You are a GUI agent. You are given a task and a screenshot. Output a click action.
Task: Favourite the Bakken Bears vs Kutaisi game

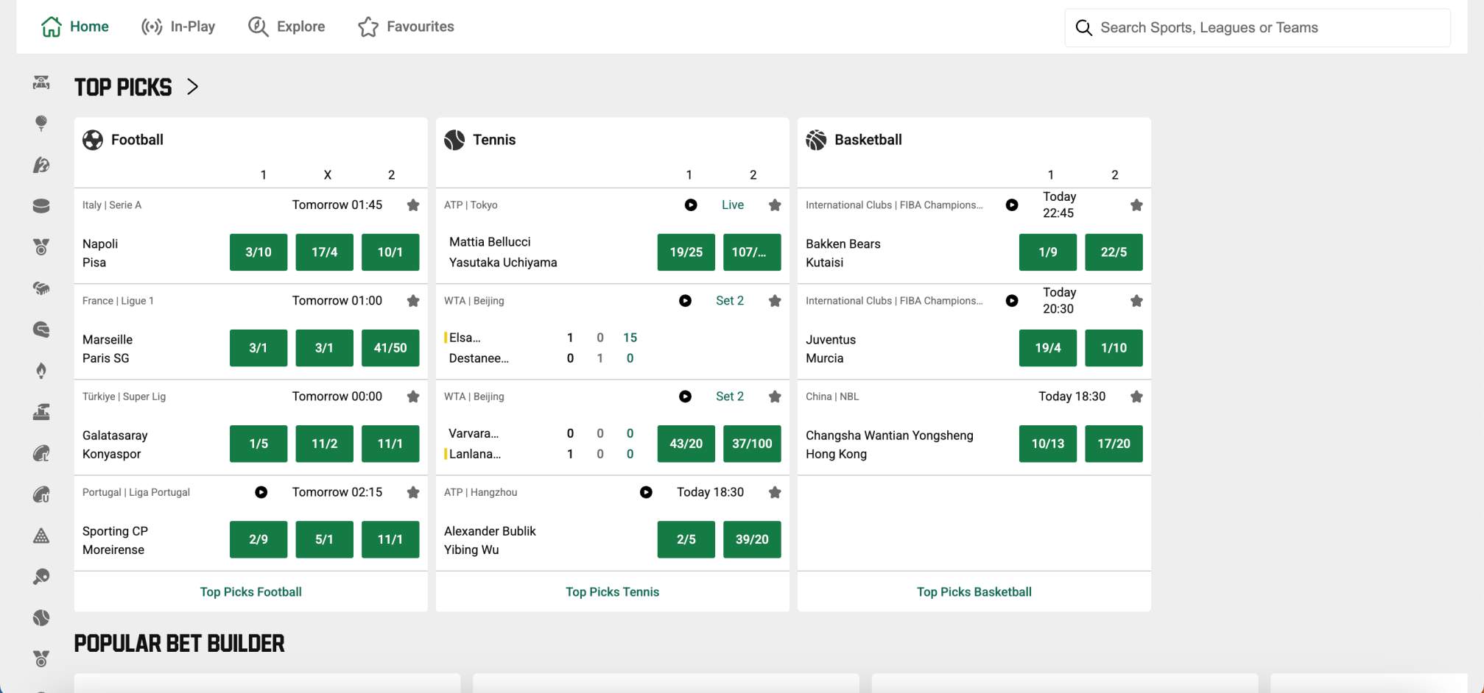coord(1136,205)
